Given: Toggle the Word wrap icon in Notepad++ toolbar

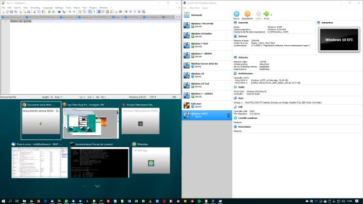Looking at the screenshot, I should pos(90,12).
